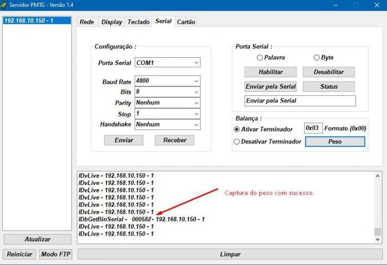Open the Teclado tab

(138, 22)
